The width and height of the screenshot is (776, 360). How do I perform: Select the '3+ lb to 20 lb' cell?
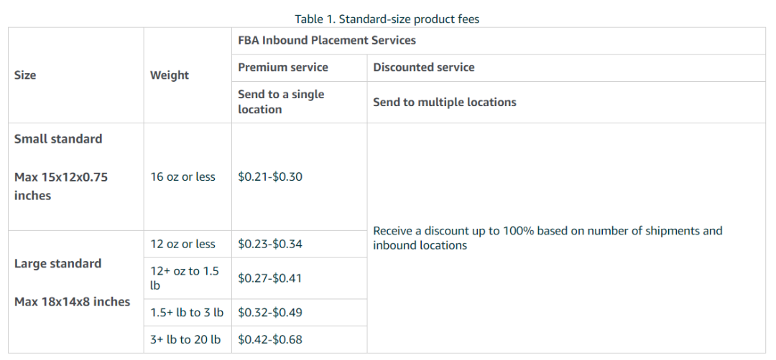(185, 340)
